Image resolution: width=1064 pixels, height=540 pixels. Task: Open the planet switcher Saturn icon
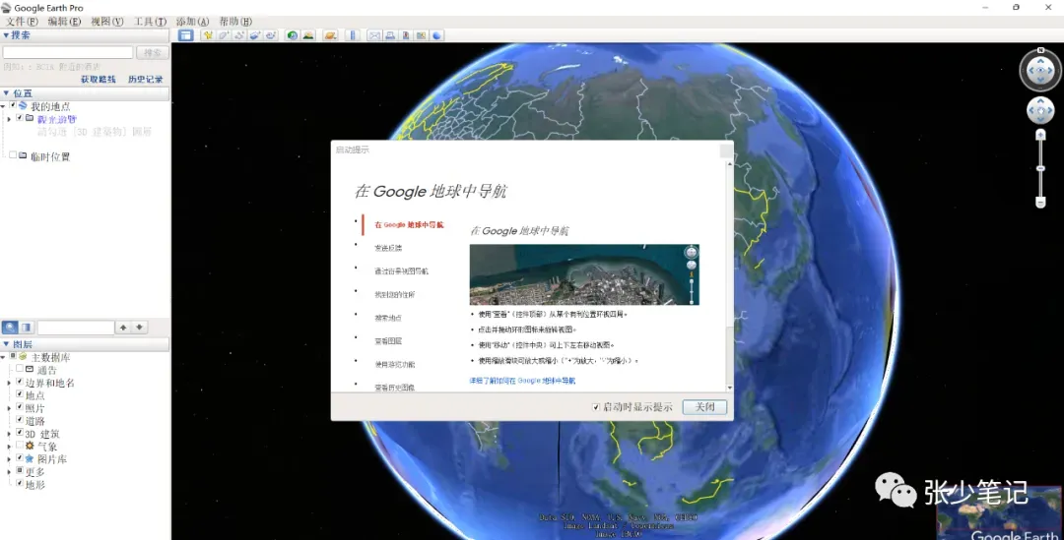(330, 35)
